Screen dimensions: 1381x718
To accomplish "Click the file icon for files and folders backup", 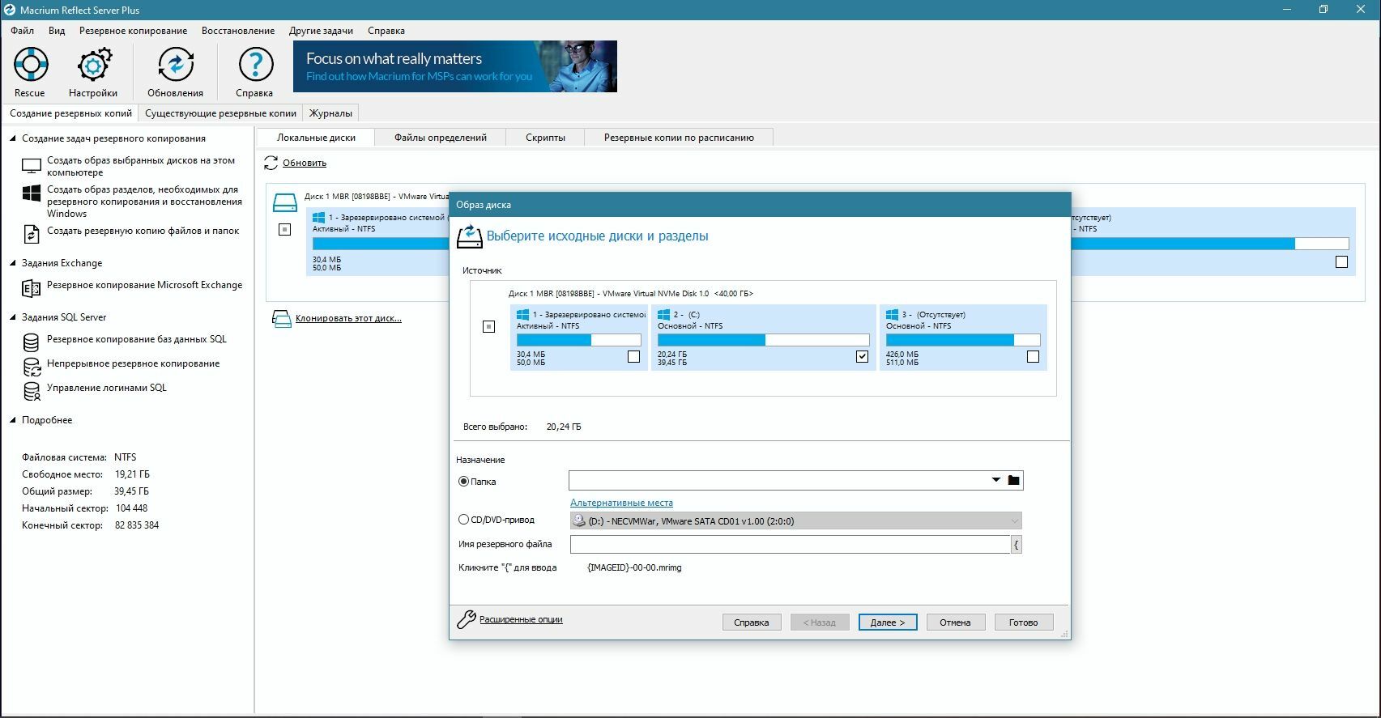I will click(31, 234).
